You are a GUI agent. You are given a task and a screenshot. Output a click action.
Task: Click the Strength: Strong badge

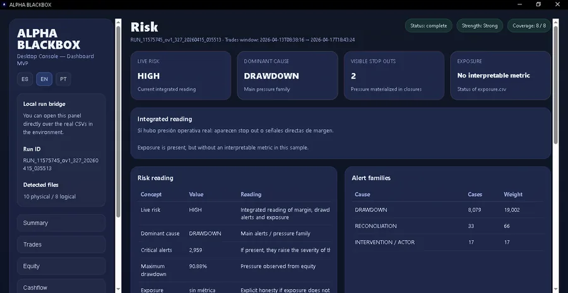[x=480, y=26]
